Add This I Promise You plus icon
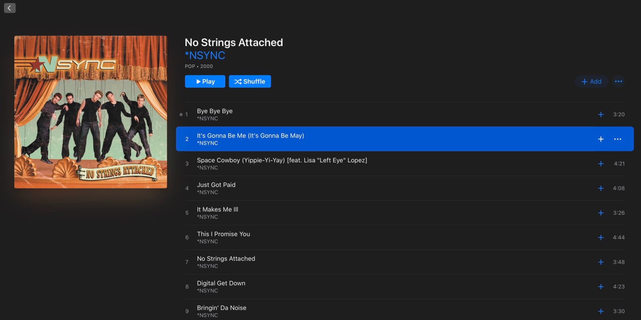The width and height of the screenshot is (641, 320). point(601,238)
